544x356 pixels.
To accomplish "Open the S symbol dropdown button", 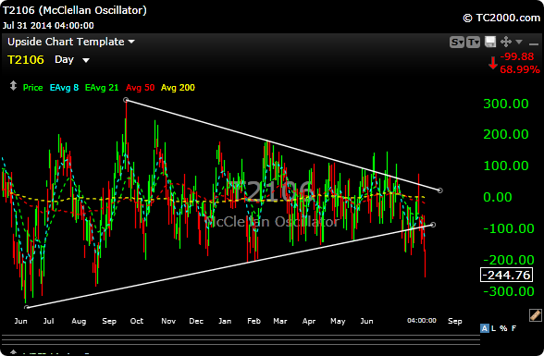I will point(457,43).
